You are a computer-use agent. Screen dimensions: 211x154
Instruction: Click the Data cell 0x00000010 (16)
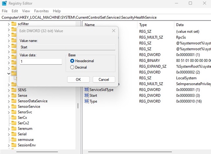tap(189, 101)
